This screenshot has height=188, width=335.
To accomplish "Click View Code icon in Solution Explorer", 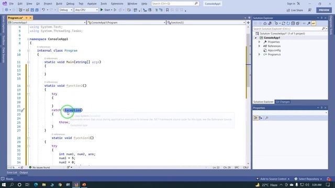I will click(304, 23).
